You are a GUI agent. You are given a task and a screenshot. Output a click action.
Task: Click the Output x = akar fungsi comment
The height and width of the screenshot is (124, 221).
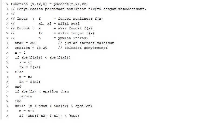51,28
